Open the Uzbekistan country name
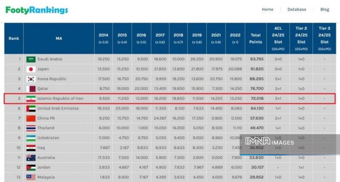This screenshot has width=340, height=182. point(48,138)
